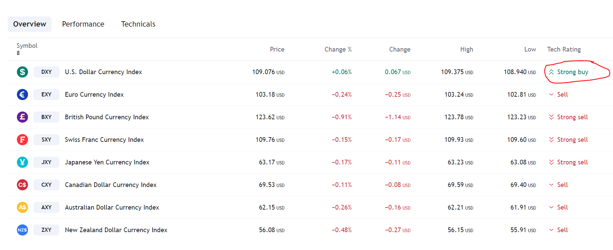Open British Pound Currency Index link
The height and width of the screenshot is (250, 613).
(107, 117)
